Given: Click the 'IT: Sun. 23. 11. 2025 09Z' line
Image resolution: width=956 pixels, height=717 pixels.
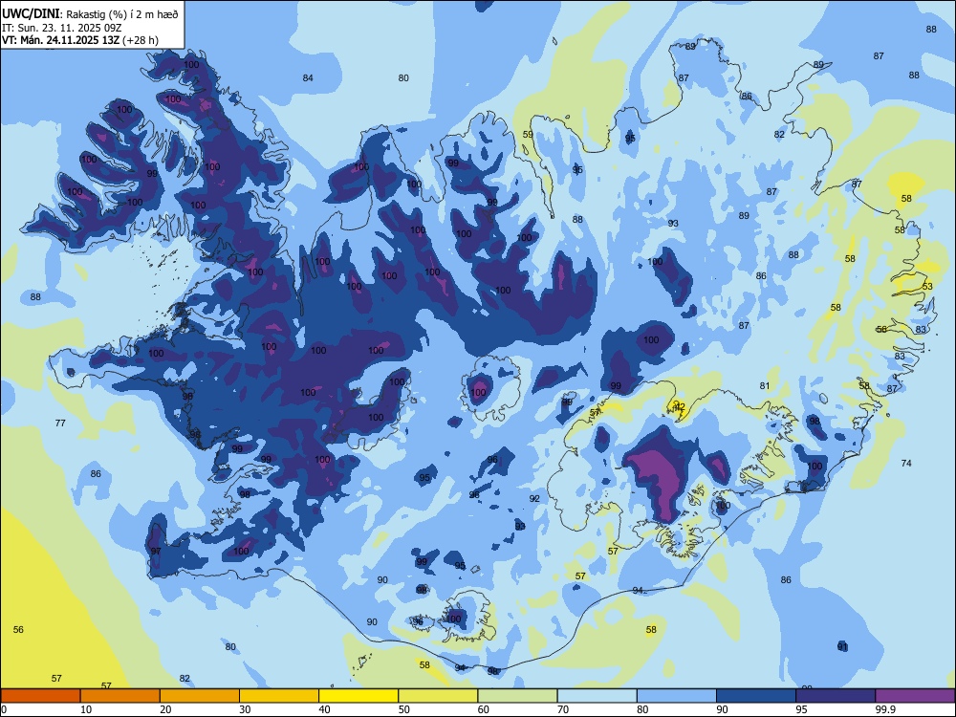Looking at the screenshot, I should click(62, 28).
